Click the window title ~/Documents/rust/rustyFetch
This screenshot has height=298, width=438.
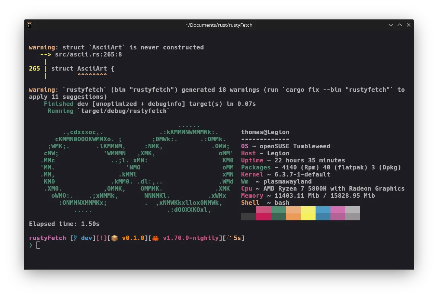click(219, 25)
